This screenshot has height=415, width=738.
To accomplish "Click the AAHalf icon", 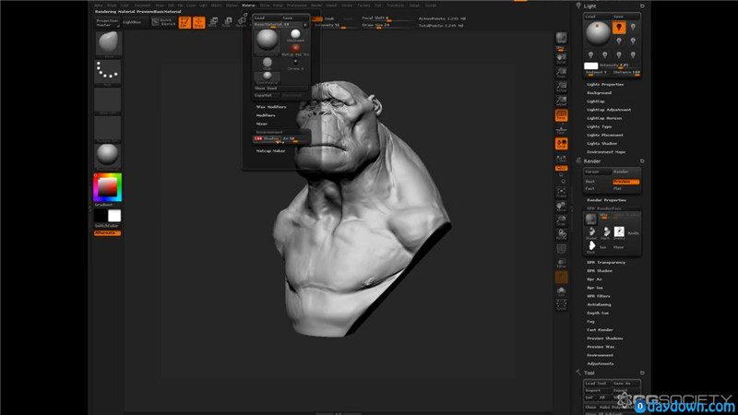I will [x=561, y=101].
